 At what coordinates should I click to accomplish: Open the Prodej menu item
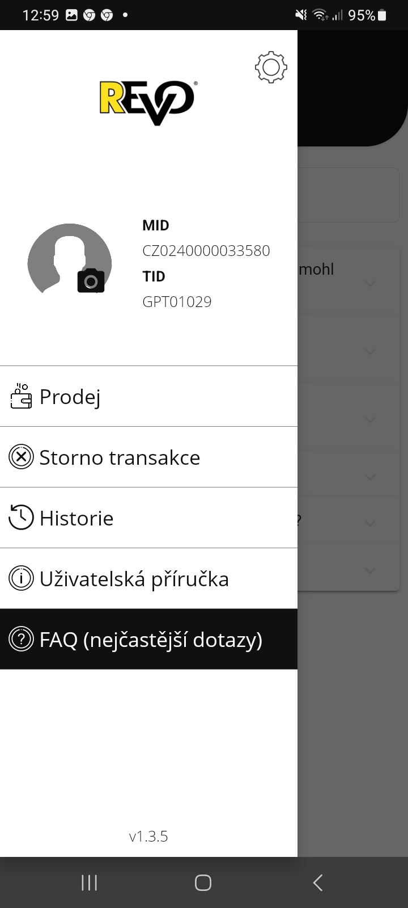point(70,397)
